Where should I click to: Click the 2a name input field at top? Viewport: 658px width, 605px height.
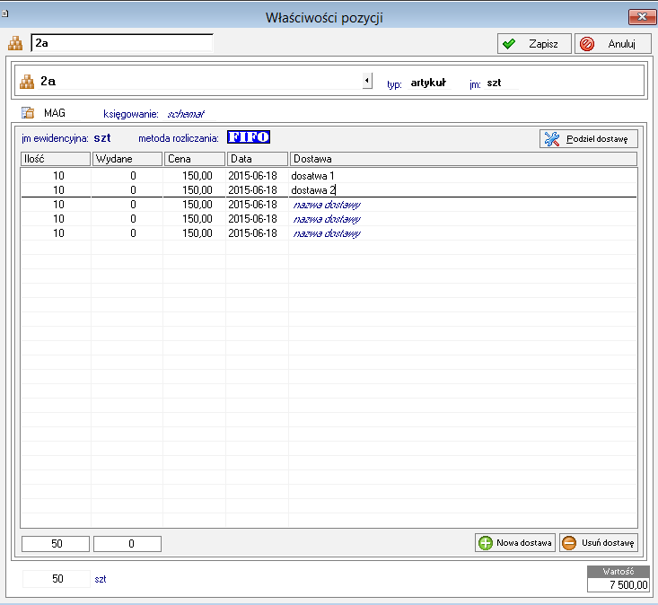click(121, 42)
